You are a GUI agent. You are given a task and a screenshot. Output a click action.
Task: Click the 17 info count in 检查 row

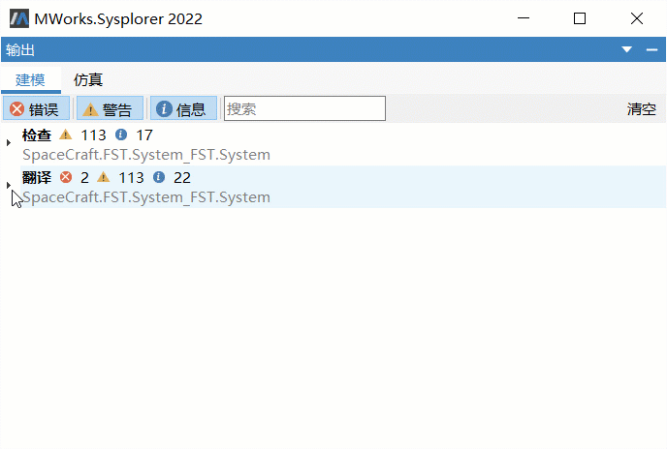pyautogui.click(x=144, y=135)
